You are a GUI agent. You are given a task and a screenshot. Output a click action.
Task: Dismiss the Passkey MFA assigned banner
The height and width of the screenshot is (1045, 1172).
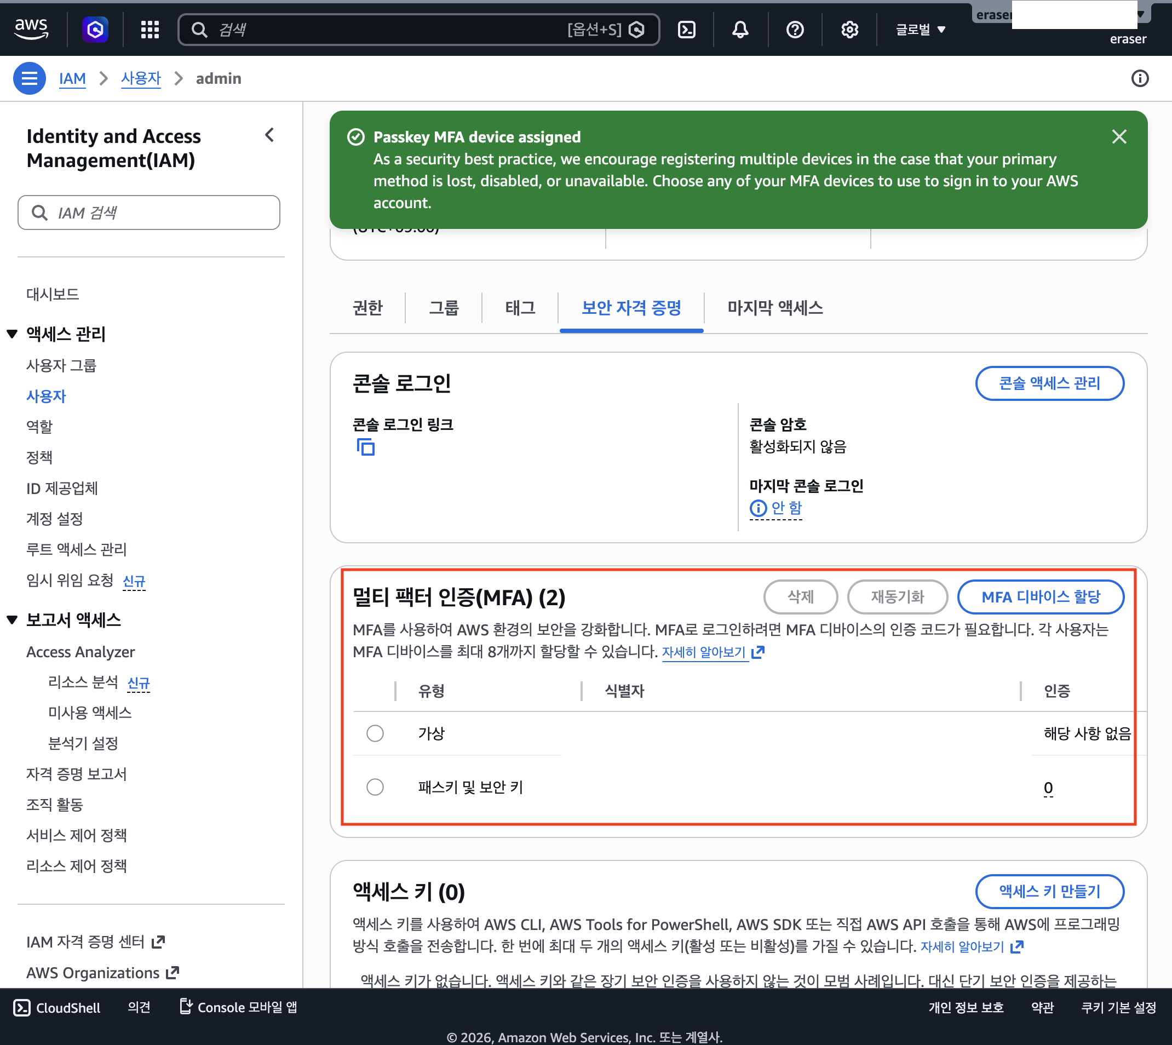coord(1118,137)
